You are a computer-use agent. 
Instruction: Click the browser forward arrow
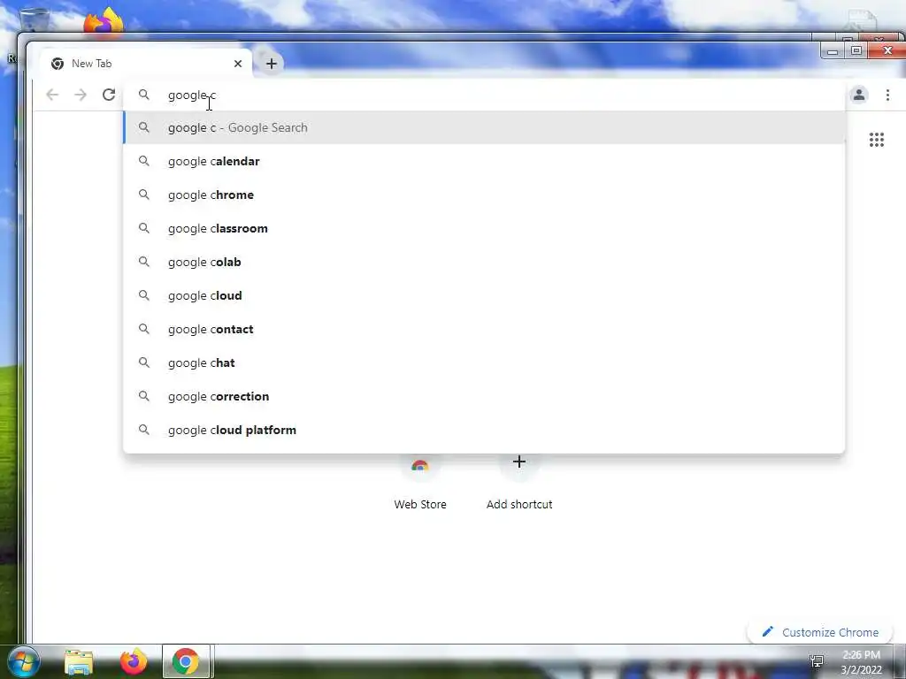click(x=81, y=95)
